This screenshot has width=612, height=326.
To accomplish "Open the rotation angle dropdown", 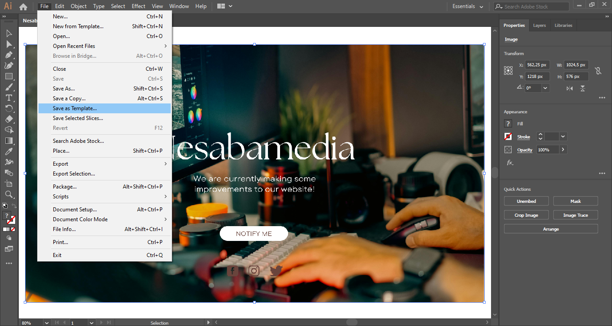I will [545, 88].
